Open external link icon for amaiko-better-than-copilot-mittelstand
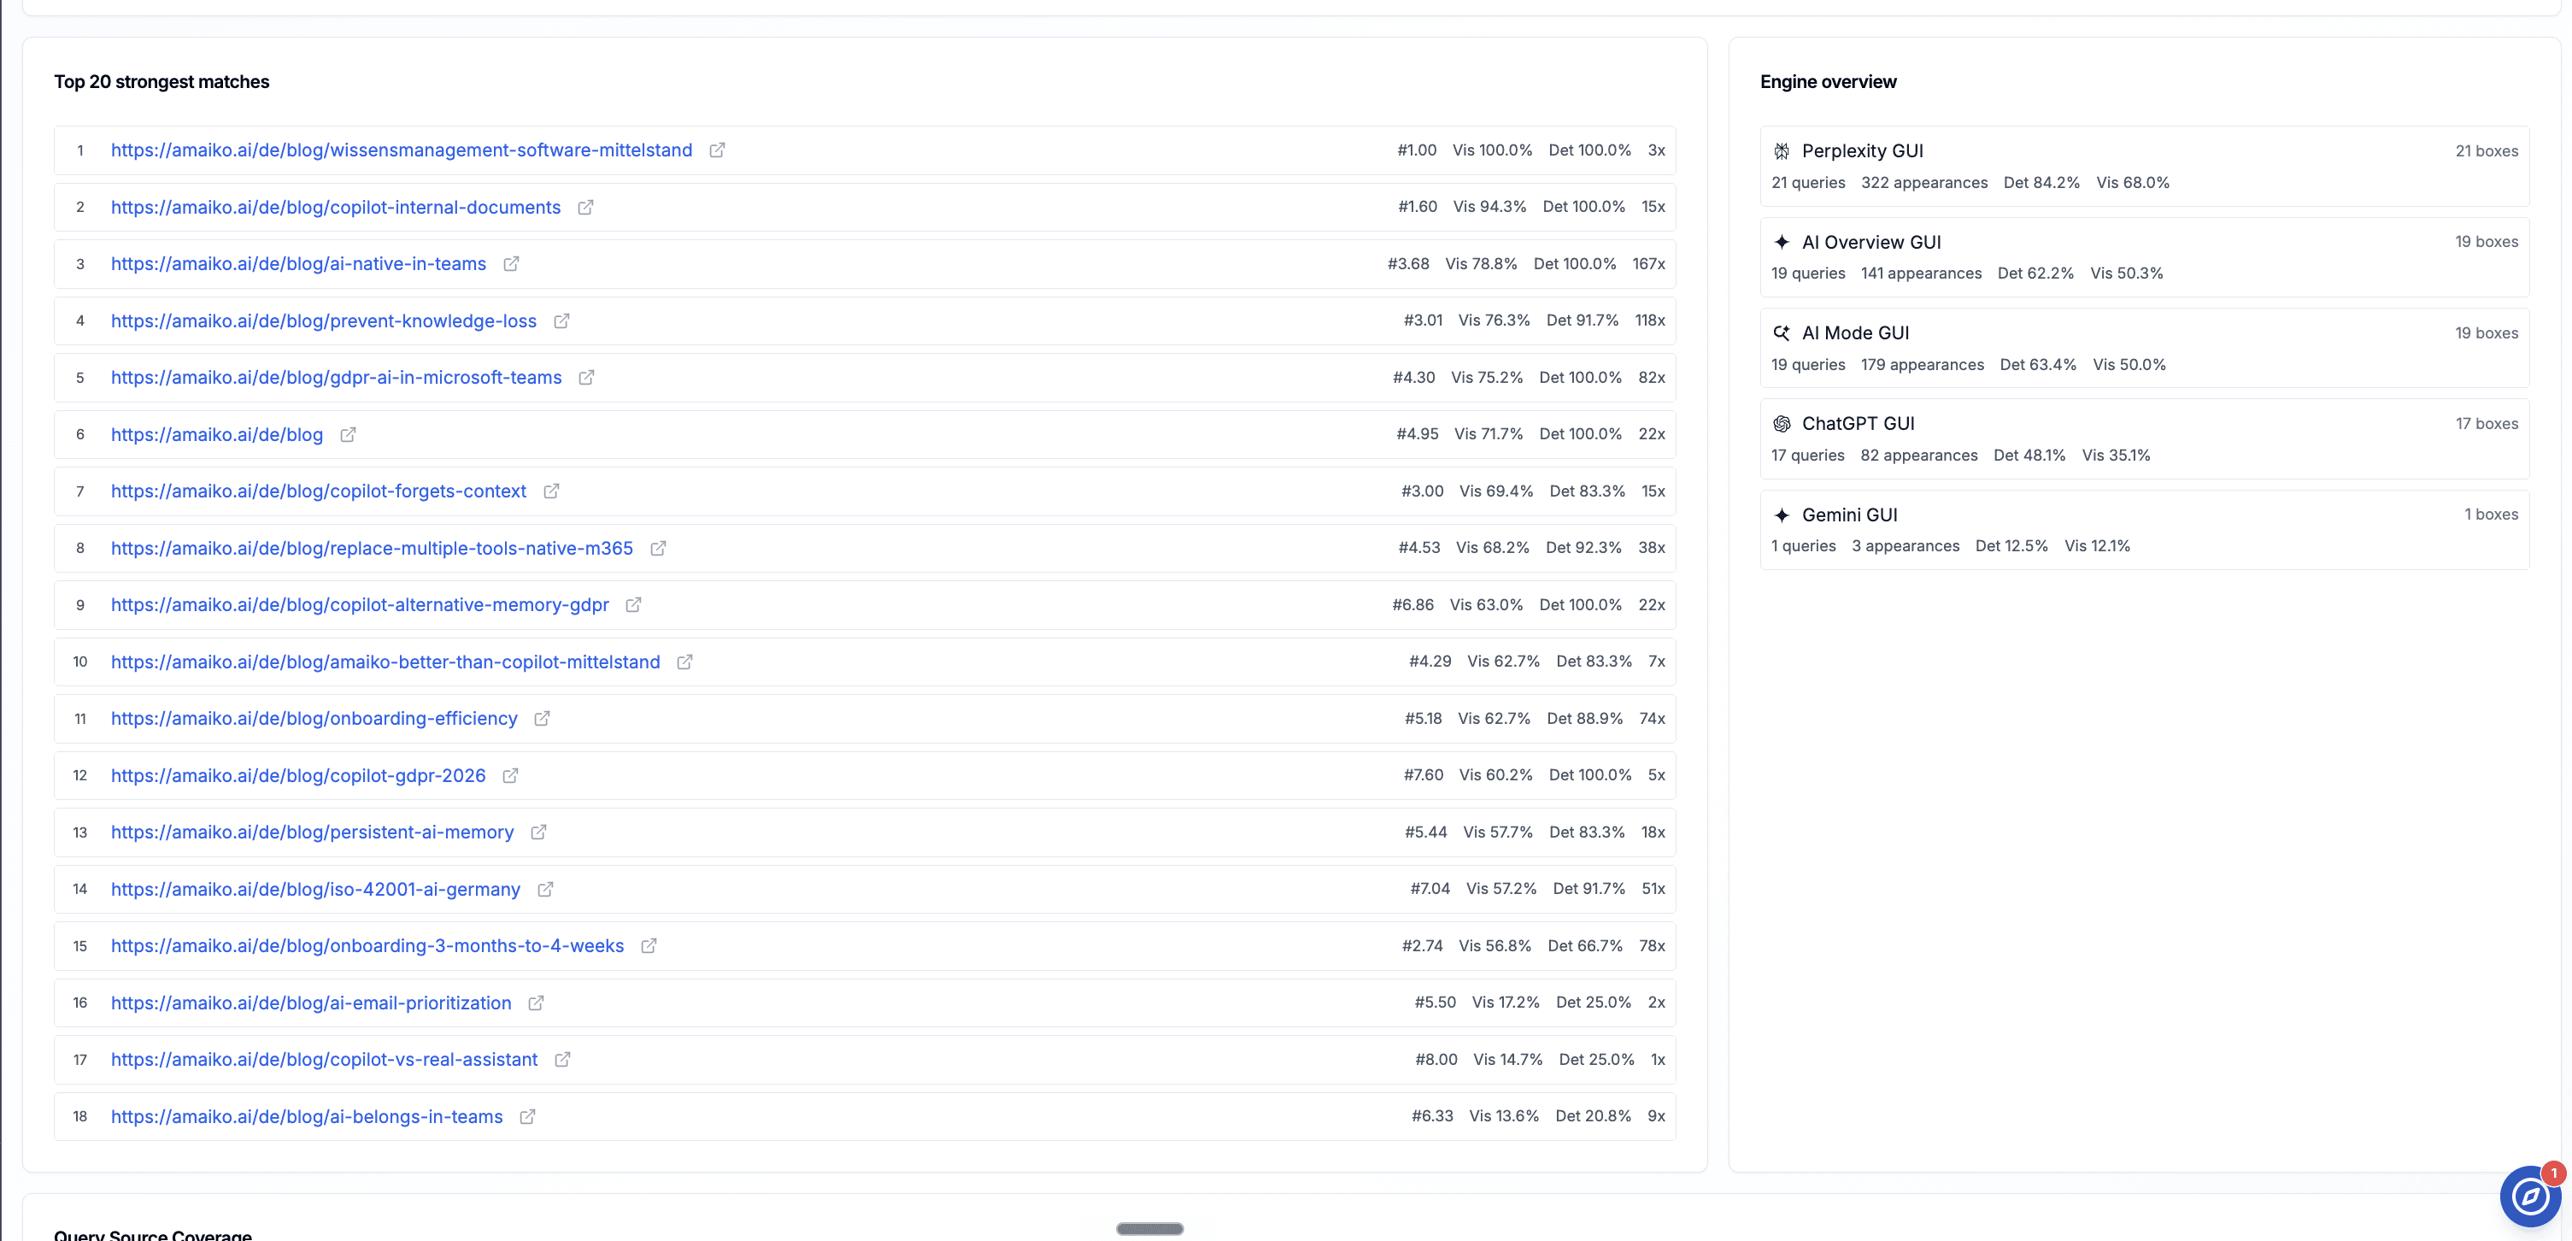The image size is (2572, 1241). tap(685, 662)
